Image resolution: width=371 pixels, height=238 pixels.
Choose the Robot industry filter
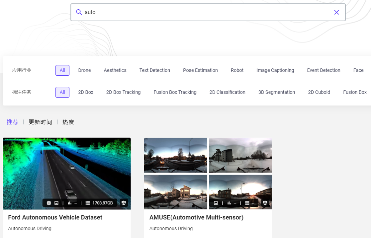(x=237, y=71)
